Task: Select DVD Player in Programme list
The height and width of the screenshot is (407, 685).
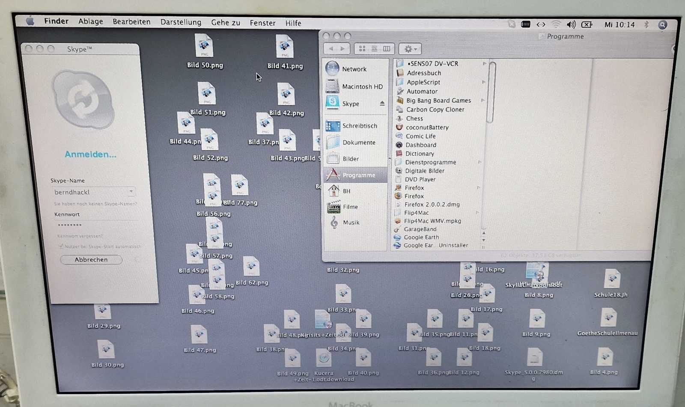Action: [x=420, y=179]
